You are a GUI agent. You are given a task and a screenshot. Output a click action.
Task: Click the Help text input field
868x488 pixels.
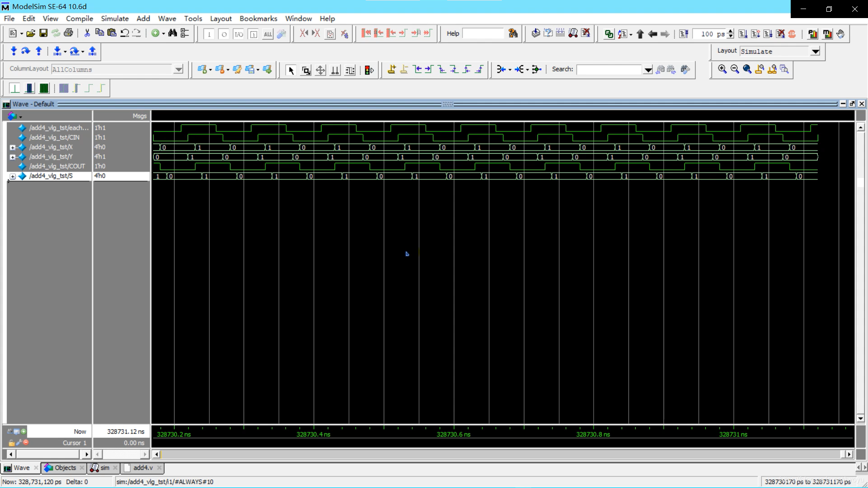(x=483, y=33)
